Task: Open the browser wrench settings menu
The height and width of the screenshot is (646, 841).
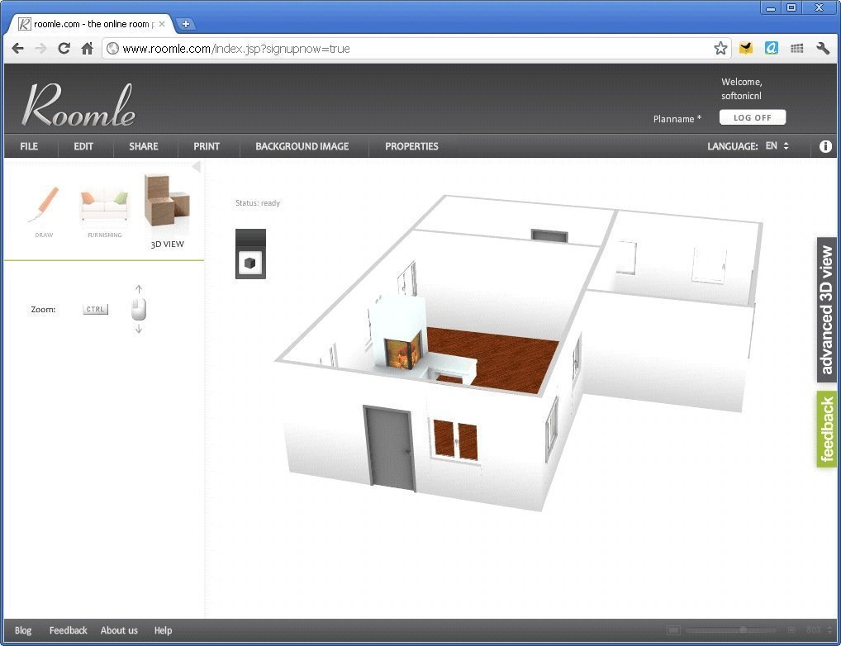Action: (822, 49)
